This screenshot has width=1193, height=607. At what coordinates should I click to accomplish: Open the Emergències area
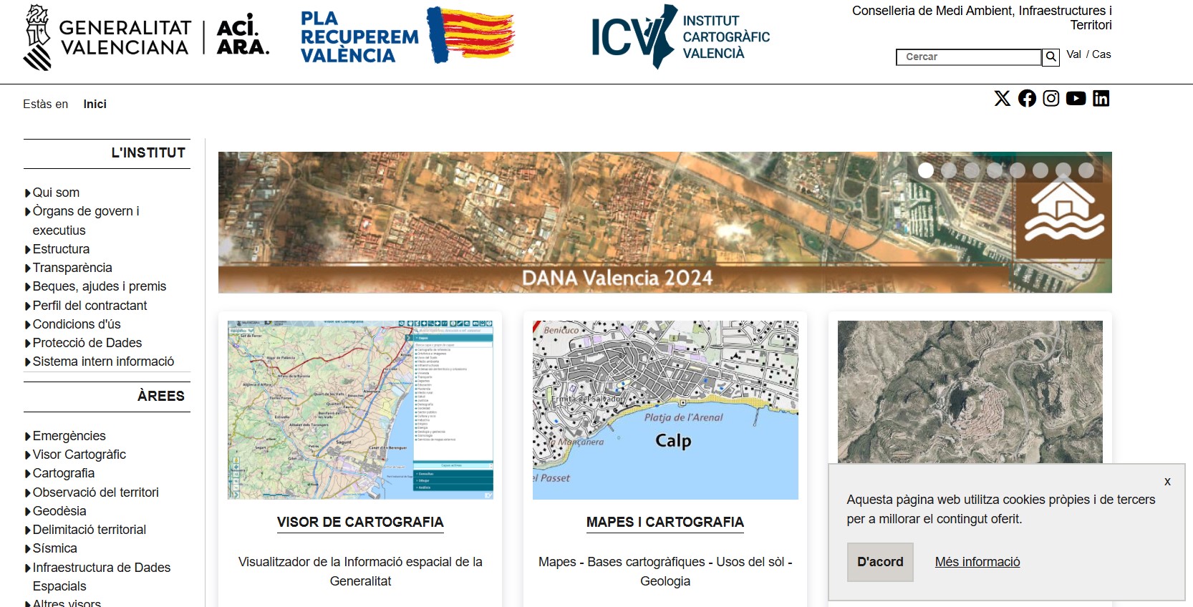(69, 436)
